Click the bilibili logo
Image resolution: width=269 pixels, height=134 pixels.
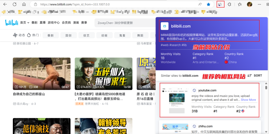click(x=12, y=23)
